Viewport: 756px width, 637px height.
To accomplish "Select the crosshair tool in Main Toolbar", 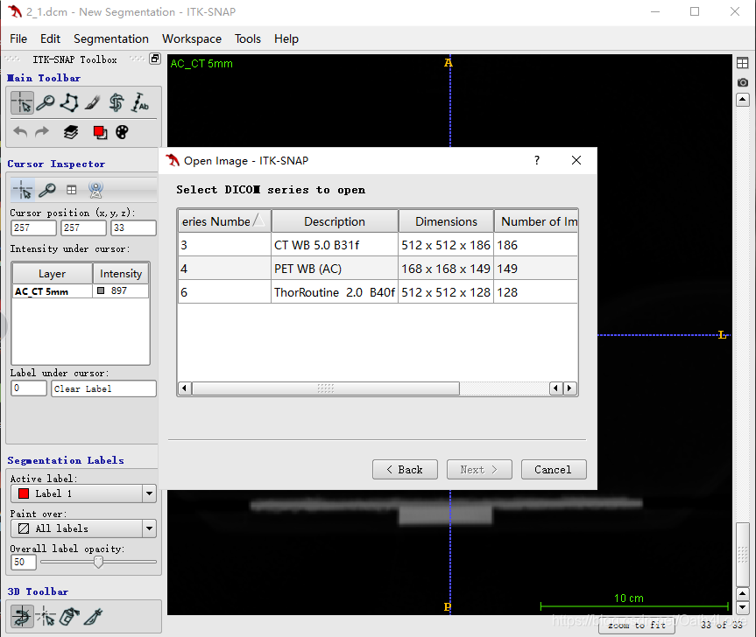I will point(22,103).
